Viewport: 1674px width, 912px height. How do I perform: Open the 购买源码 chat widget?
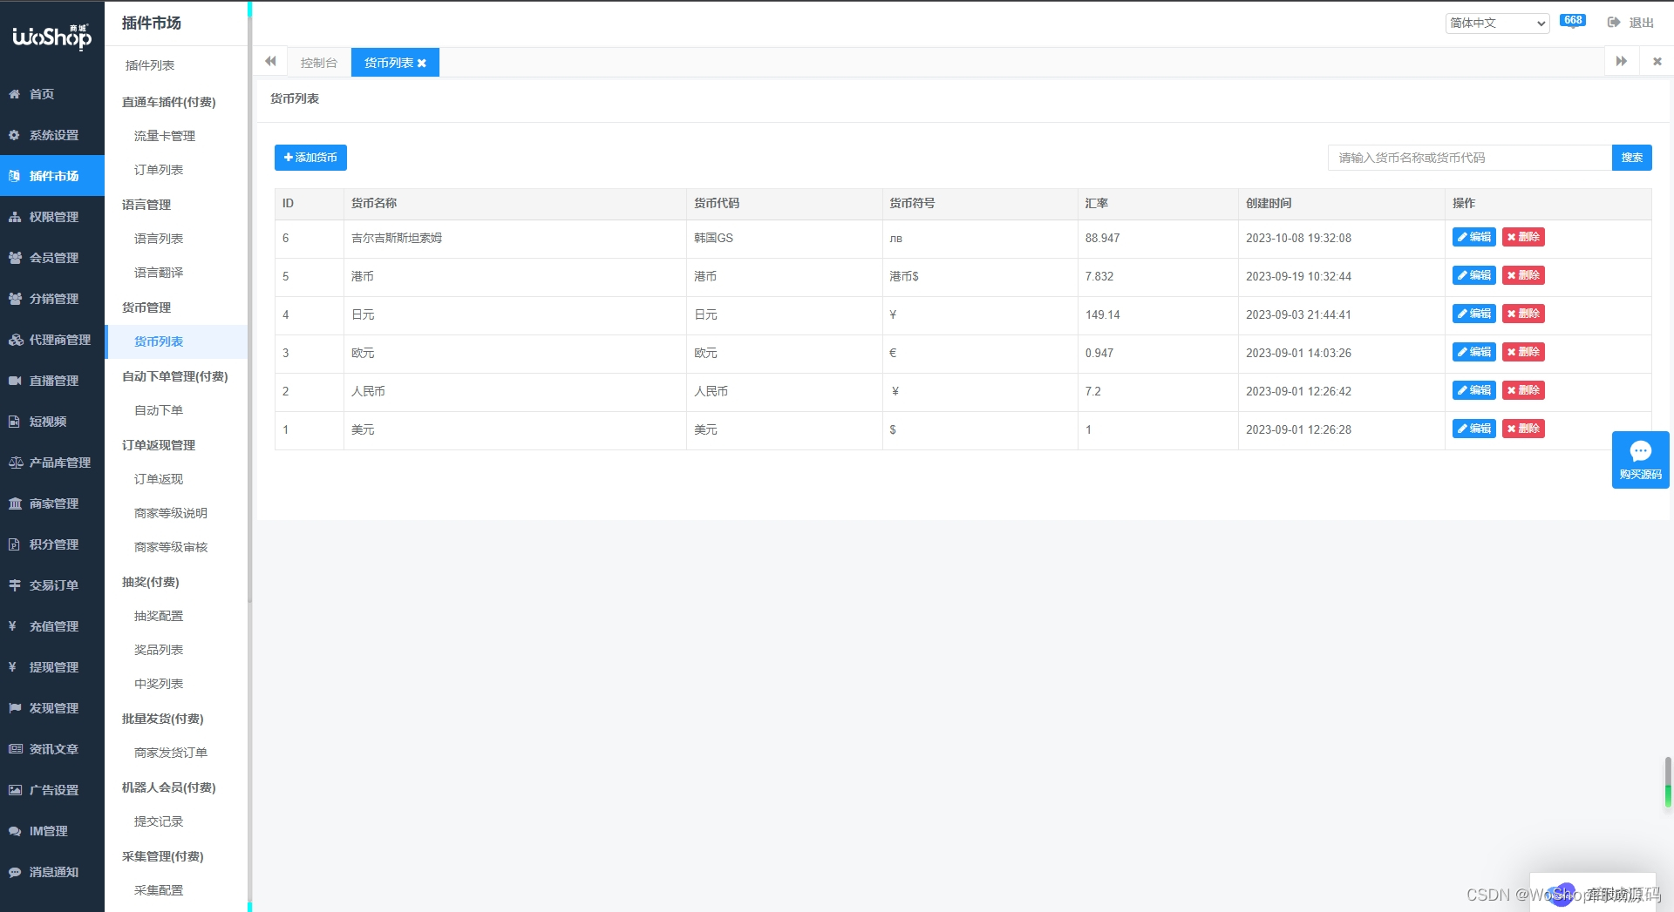click(1640, 460)
